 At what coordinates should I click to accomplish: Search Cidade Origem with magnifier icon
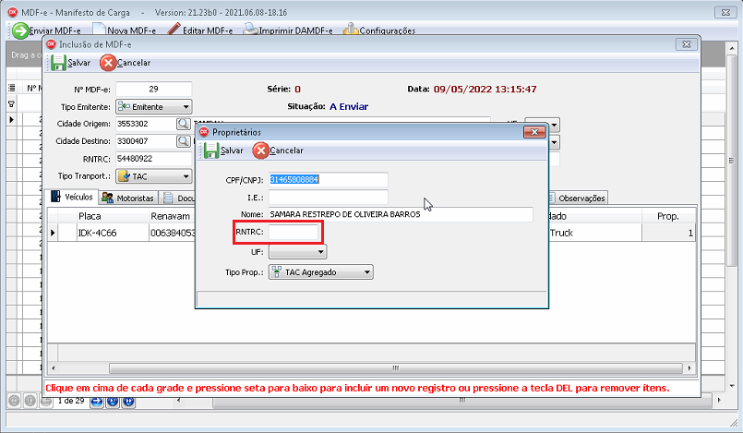click(184, 124)
